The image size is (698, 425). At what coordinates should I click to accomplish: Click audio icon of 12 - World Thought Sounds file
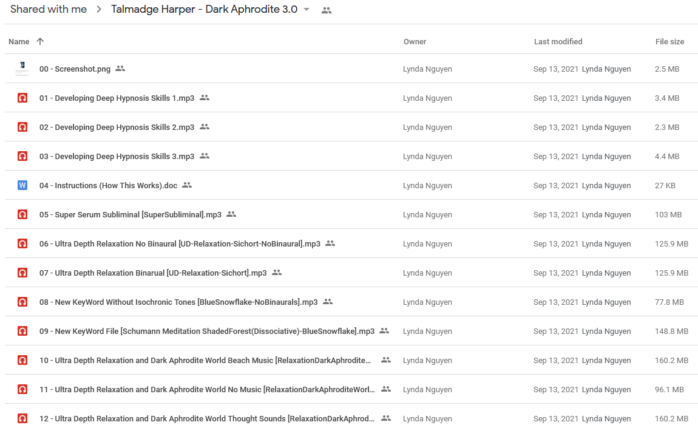(x=22, y=418)
